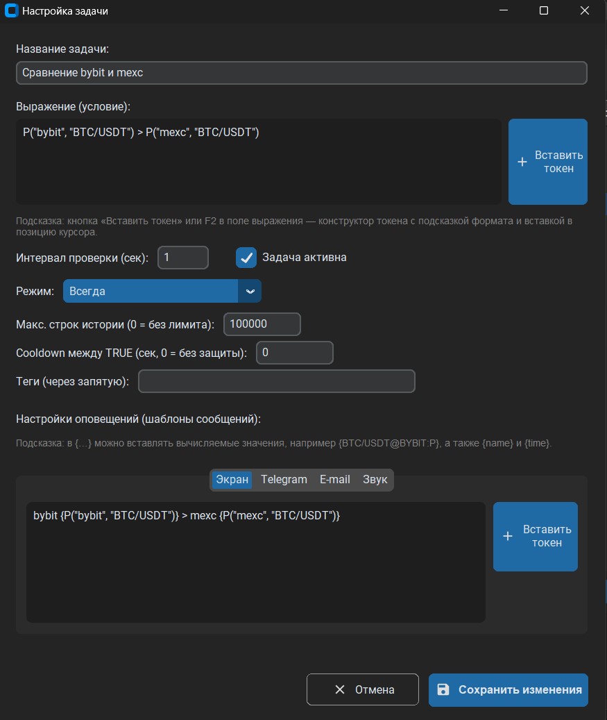Click the floppy disk save icon

[x=443, y=689]
